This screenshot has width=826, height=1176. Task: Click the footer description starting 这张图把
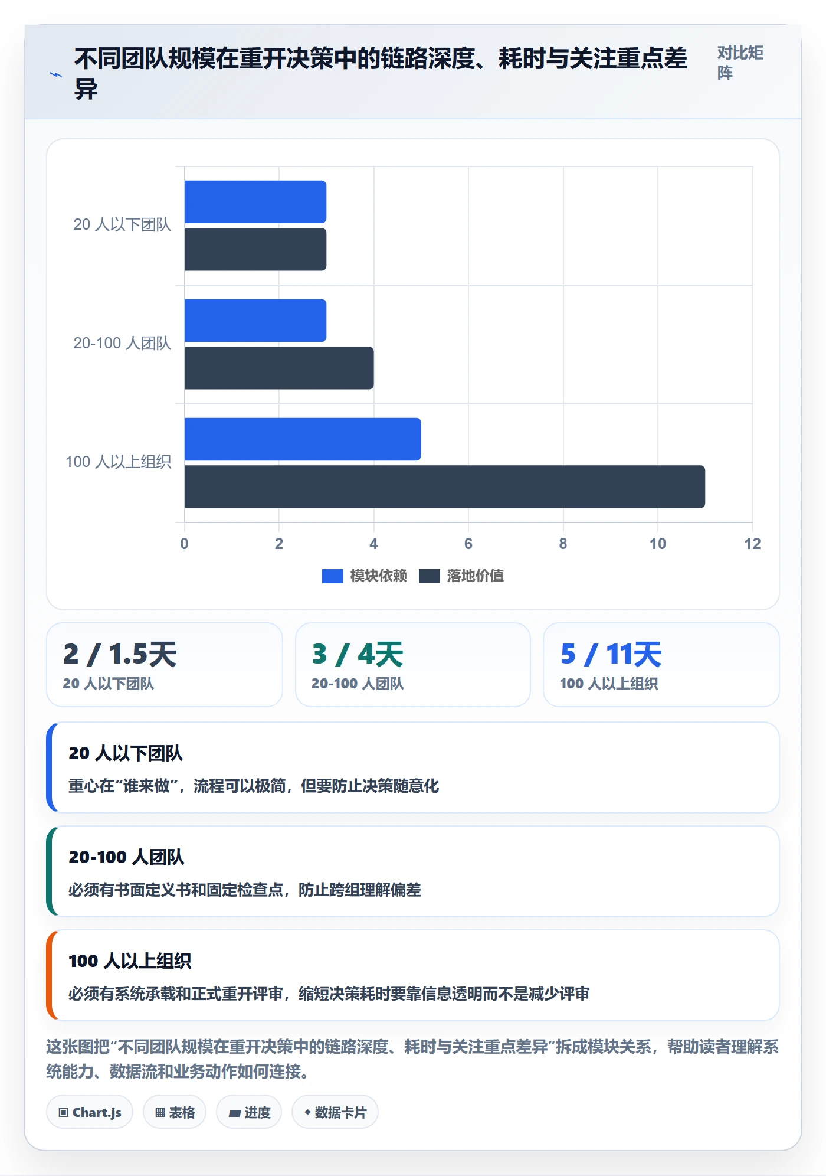coord(412,1059)
